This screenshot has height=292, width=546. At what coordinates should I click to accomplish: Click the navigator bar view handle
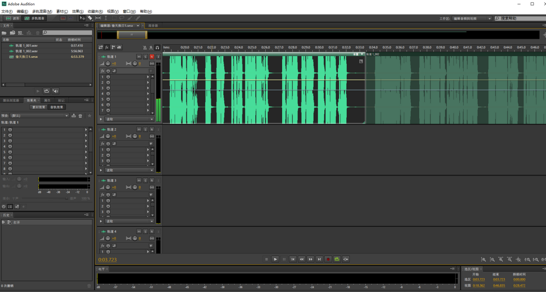(x=132, y=35)
